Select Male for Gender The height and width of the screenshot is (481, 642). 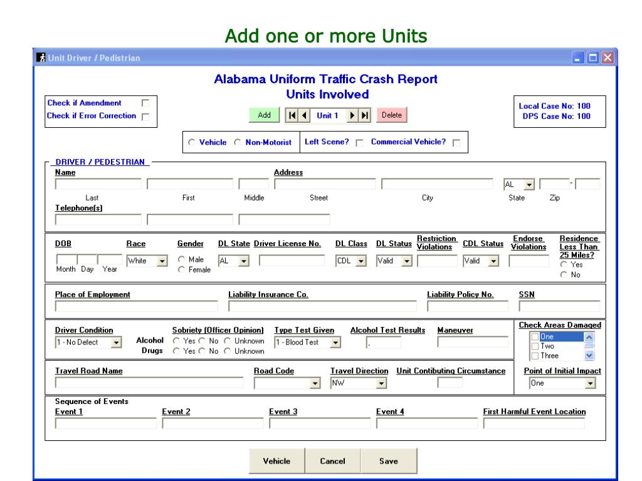[x=181, y=259]
